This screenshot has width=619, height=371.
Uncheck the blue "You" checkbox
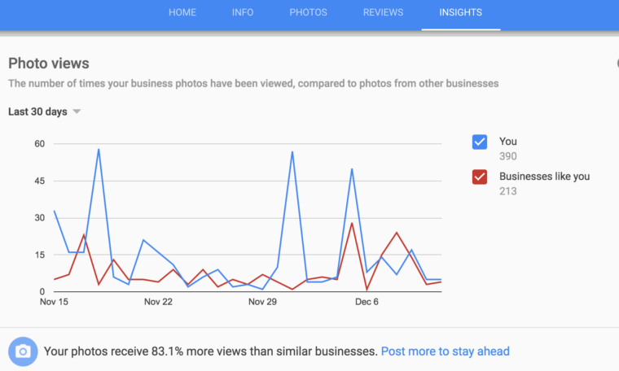click(x=480, y=142)
